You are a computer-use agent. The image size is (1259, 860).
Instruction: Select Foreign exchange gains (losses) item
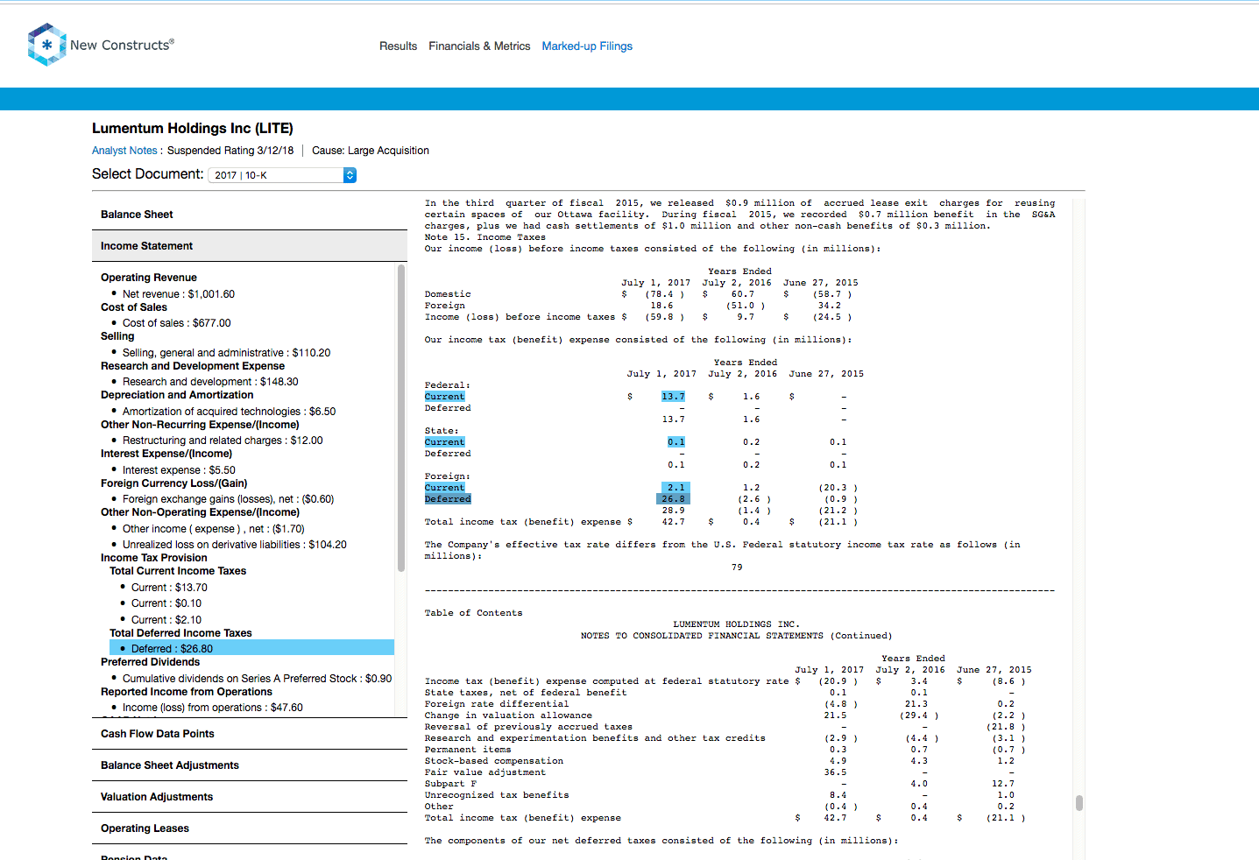tap(228, 499)
